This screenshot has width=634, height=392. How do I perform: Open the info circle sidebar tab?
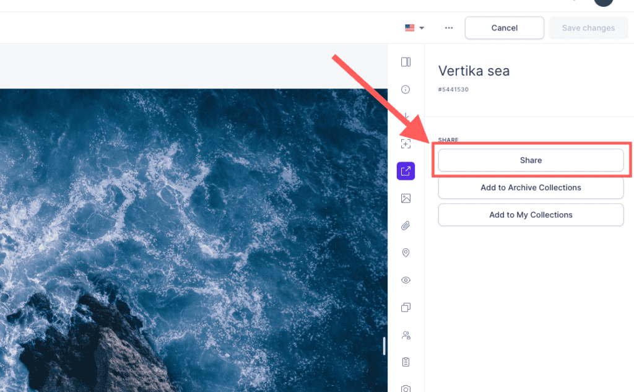click(406, 89)
